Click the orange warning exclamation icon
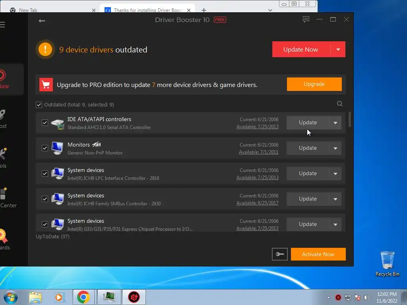This screenshot has height=305, width=407. pos(45,49)
